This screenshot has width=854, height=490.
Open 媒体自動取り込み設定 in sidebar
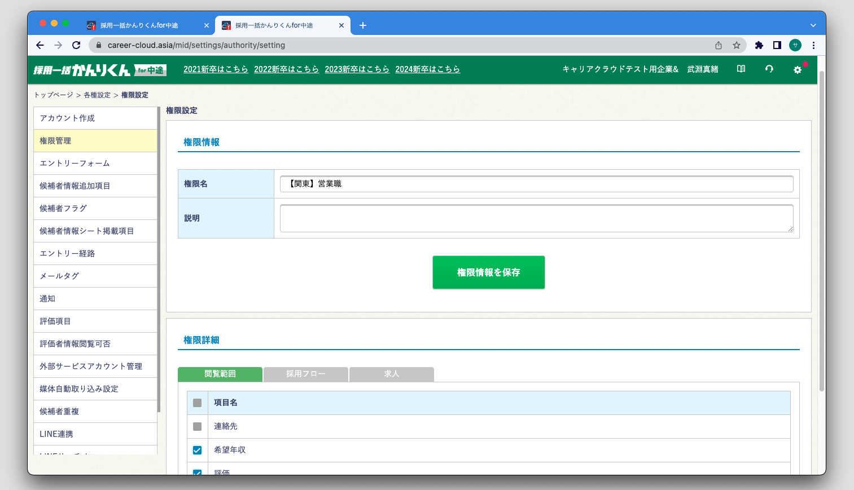[x=95, y=389]
